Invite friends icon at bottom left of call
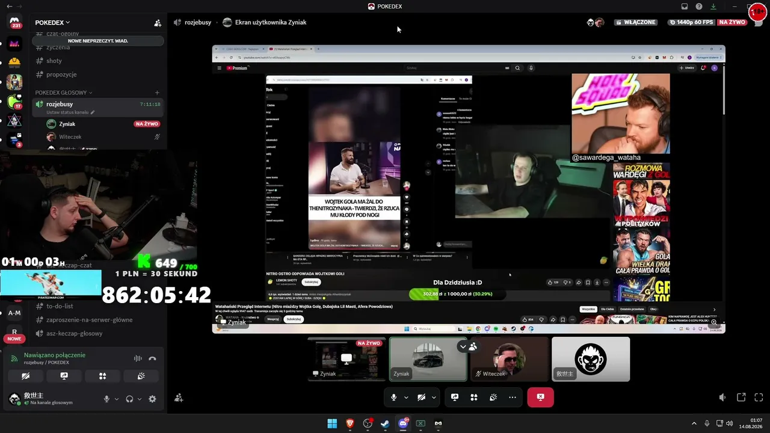Screen dimensions: 770x433 [x=179, y=398]
